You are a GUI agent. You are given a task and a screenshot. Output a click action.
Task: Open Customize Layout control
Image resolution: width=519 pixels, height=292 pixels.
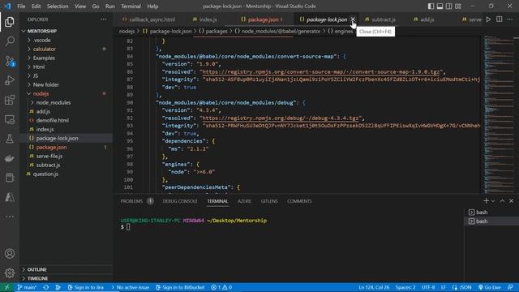[x=457, y=6]
